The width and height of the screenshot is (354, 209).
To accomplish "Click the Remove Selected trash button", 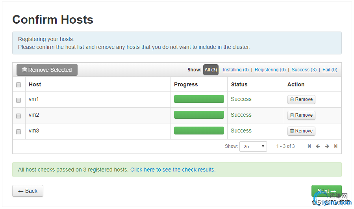I will (x=47, y=70).
